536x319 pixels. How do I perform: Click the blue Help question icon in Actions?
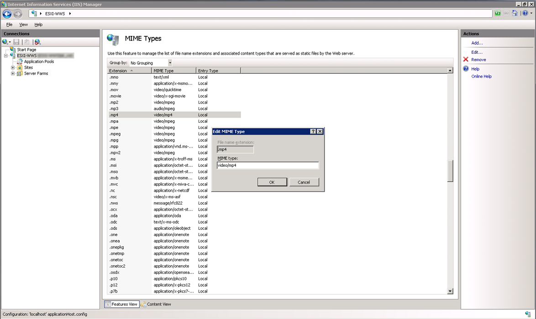pyautogui.click(x=466, y=68)
